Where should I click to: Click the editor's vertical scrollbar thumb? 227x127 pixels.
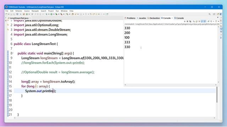click(217, 95)
